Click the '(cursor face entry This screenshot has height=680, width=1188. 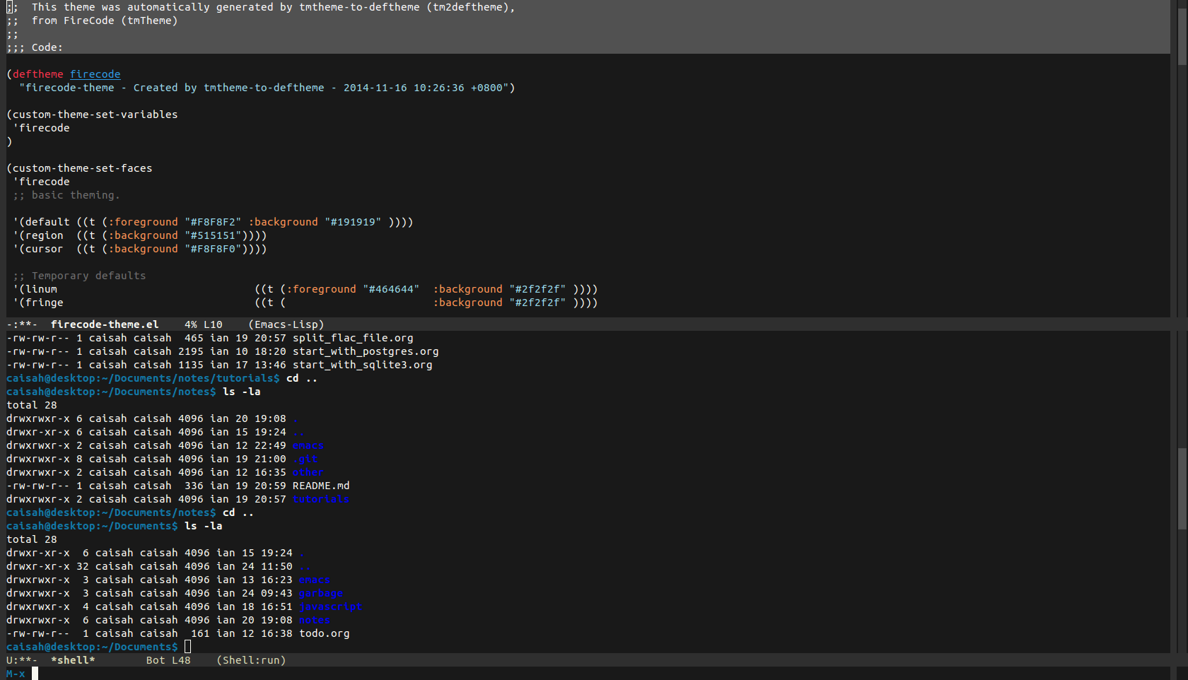pos(37,249)
